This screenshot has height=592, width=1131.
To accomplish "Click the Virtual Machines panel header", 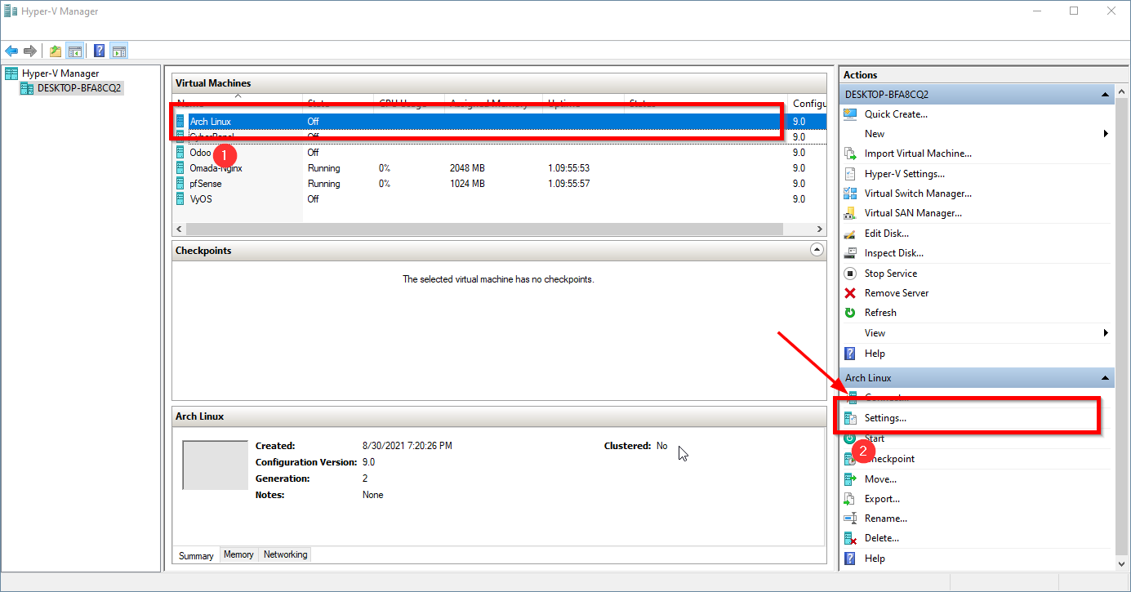I will click(499, 83).
